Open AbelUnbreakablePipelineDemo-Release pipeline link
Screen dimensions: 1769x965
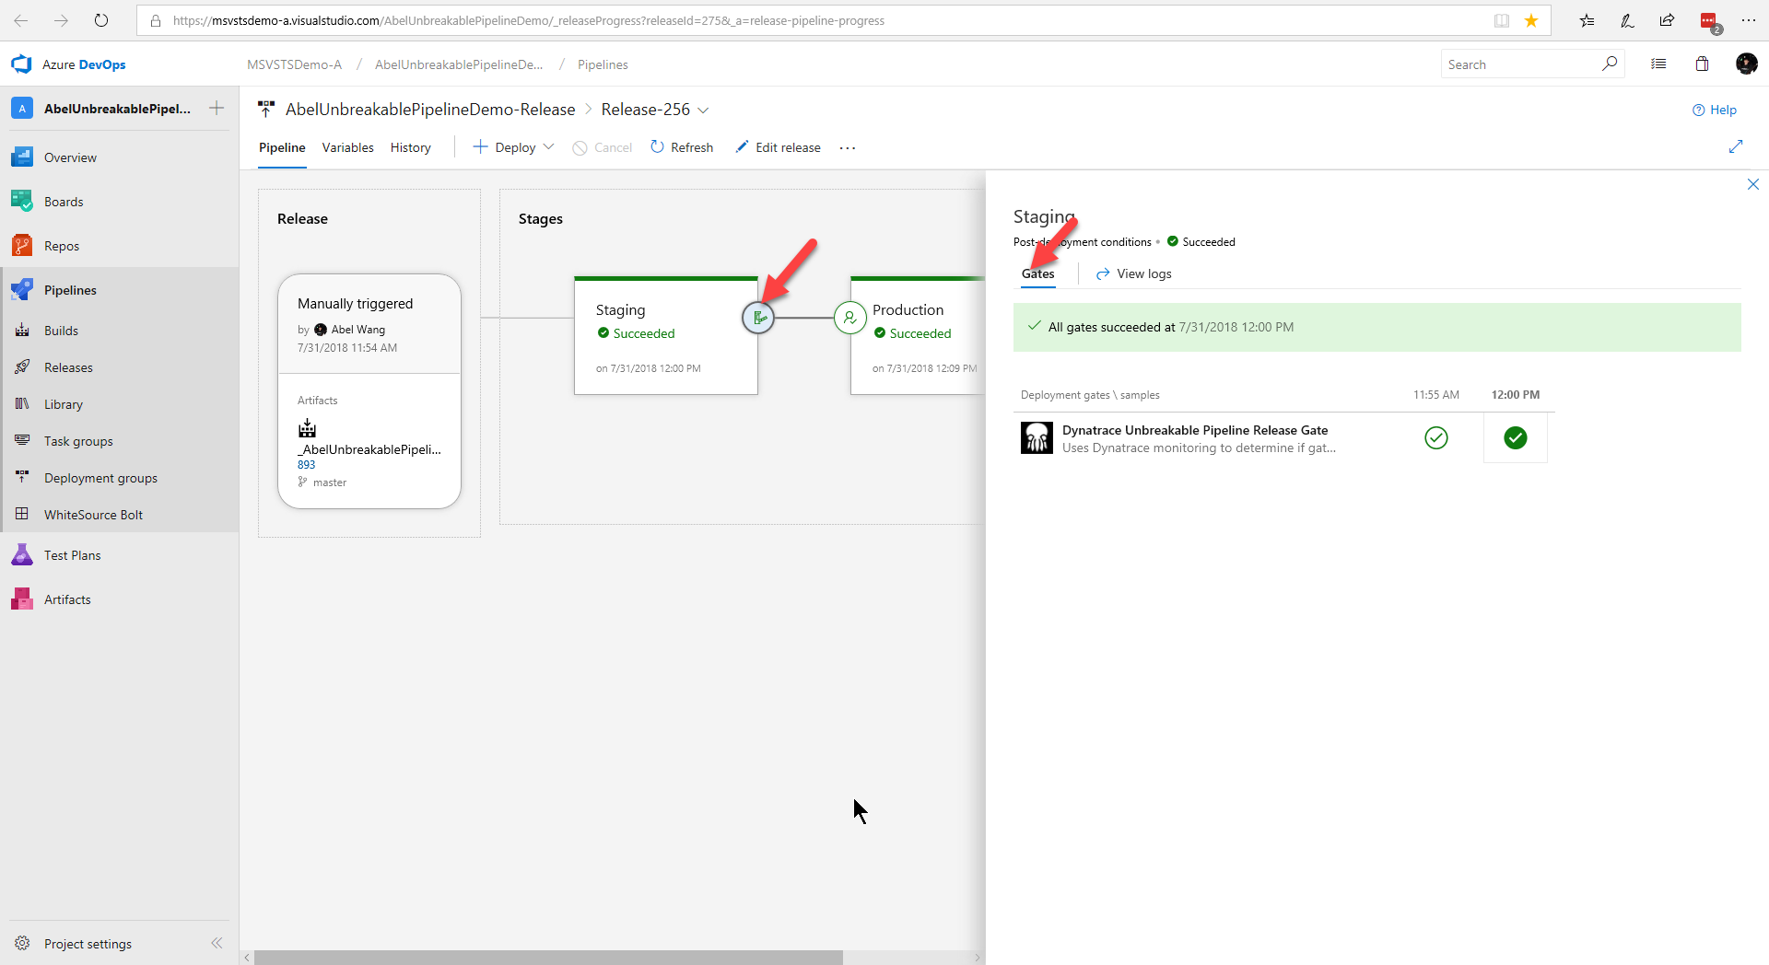[x=430, y=110]
